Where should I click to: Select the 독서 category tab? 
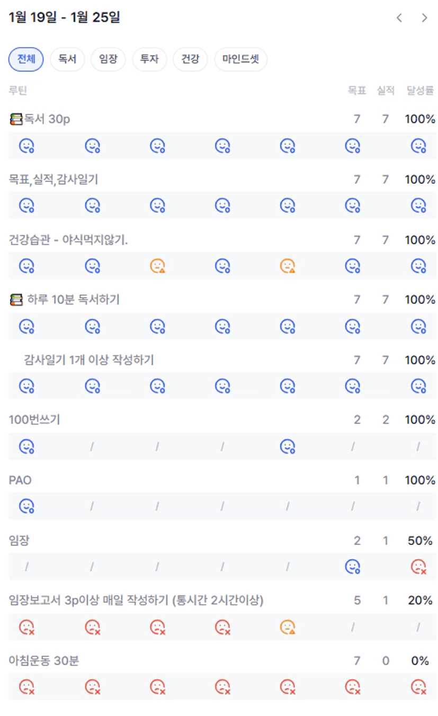click(67, 59)
